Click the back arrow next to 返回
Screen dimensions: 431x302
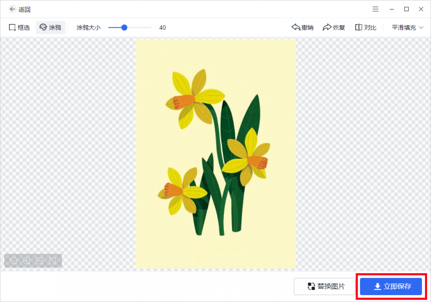point(12,9)
